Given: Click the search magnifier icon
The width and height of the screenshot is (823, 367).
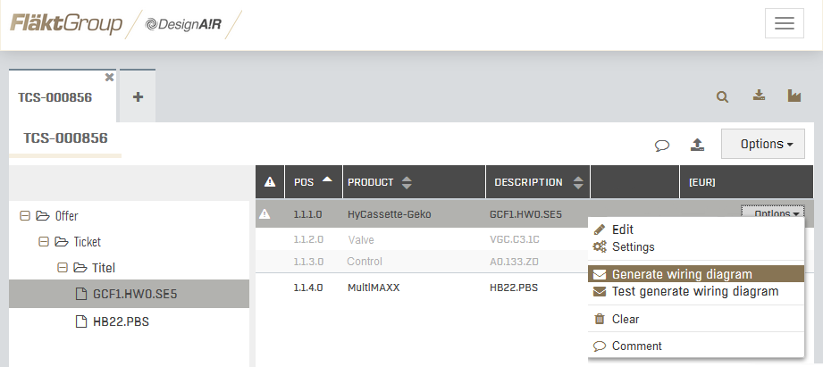Looking at the screenshot, I should [x=723, y=96].
